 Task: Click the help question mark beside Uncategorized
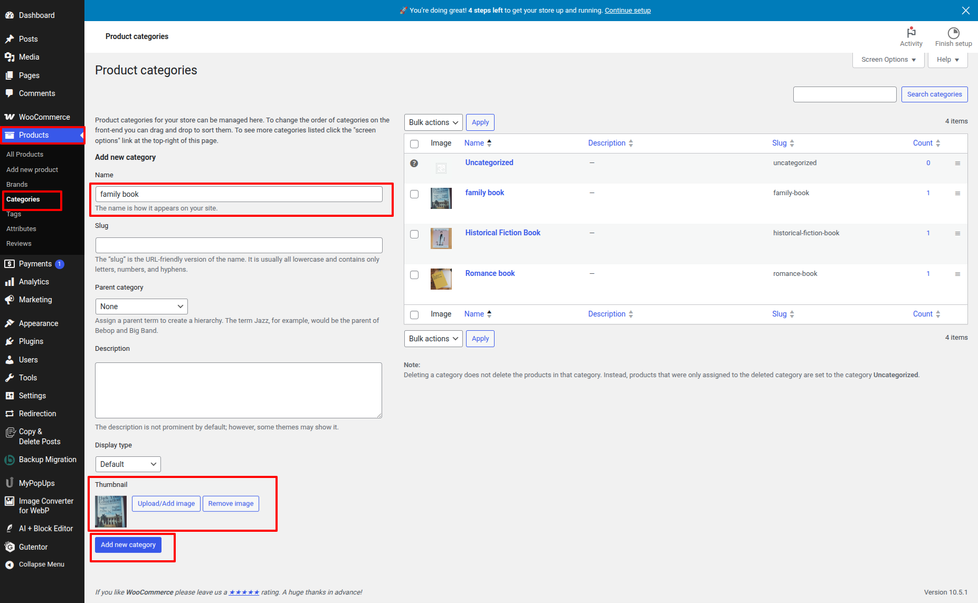point(414,164)
